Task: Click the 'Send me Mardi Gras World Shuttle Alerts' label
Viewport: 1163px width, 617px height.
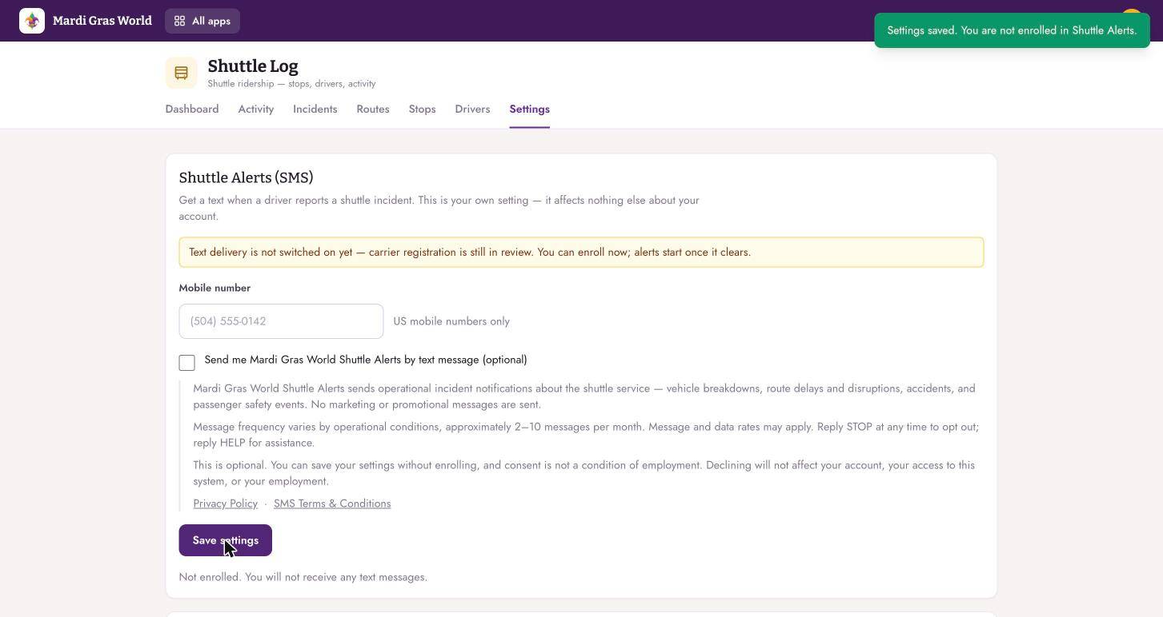Action: click(x=366, y=360)
